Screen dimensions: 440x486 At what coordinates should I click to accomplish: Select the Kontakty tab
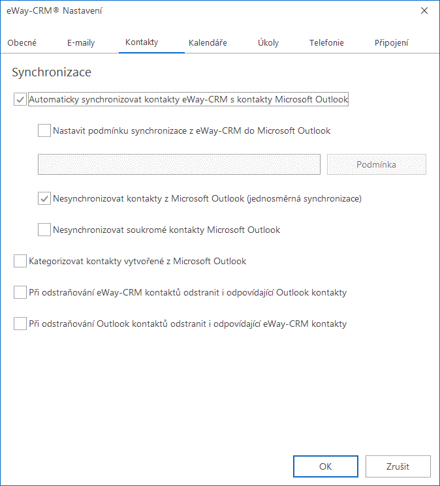coord(142,42)
